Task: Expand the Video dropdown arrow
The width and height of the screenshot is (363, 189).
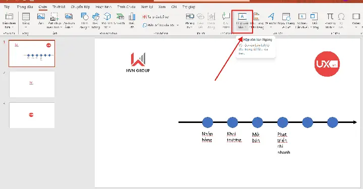Action: (356, 27)
